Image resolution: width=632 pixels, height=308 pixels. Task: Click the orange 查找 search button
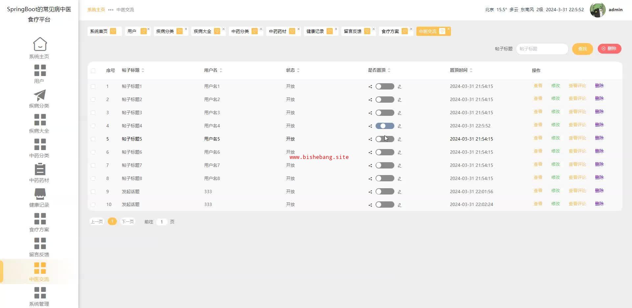(582, 49)
